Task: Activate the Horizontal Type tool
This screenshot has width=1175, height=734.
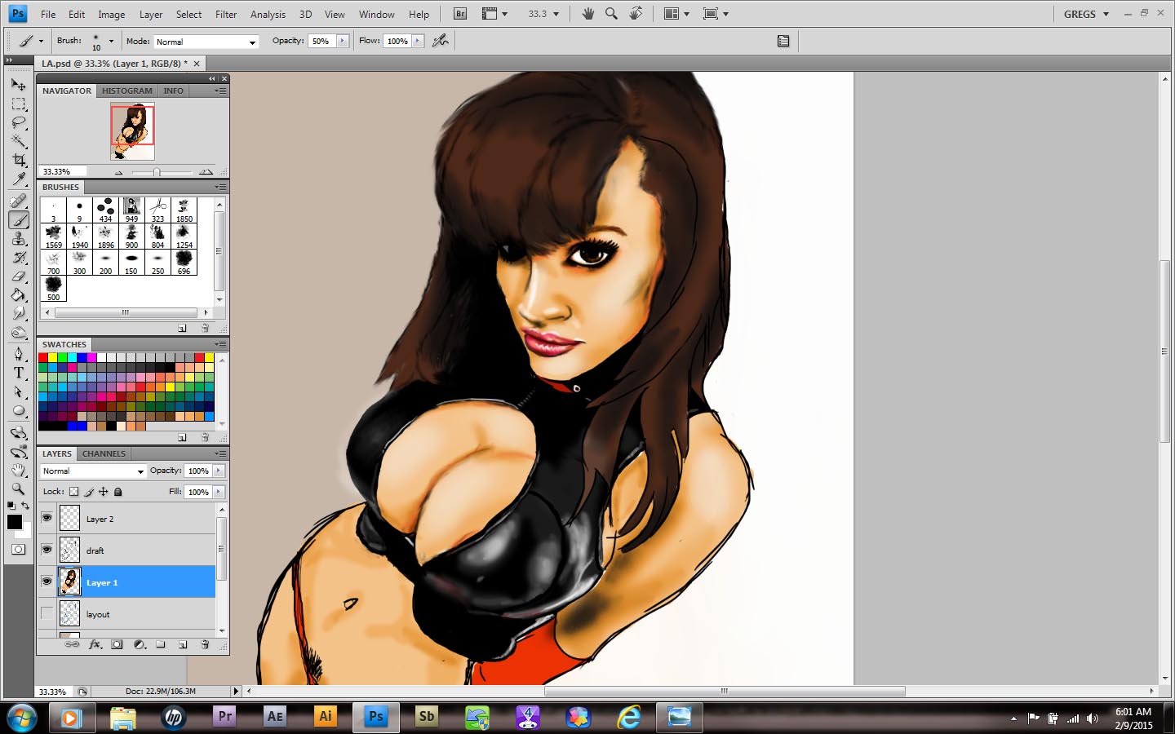Action: 19,373
